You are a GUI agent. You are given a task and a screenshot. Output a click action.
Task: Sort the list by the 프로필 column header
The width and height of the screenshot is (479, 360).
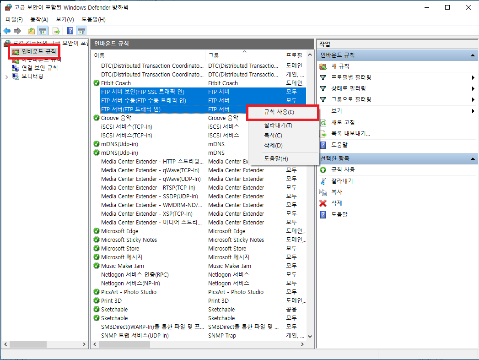coord(295,56)
